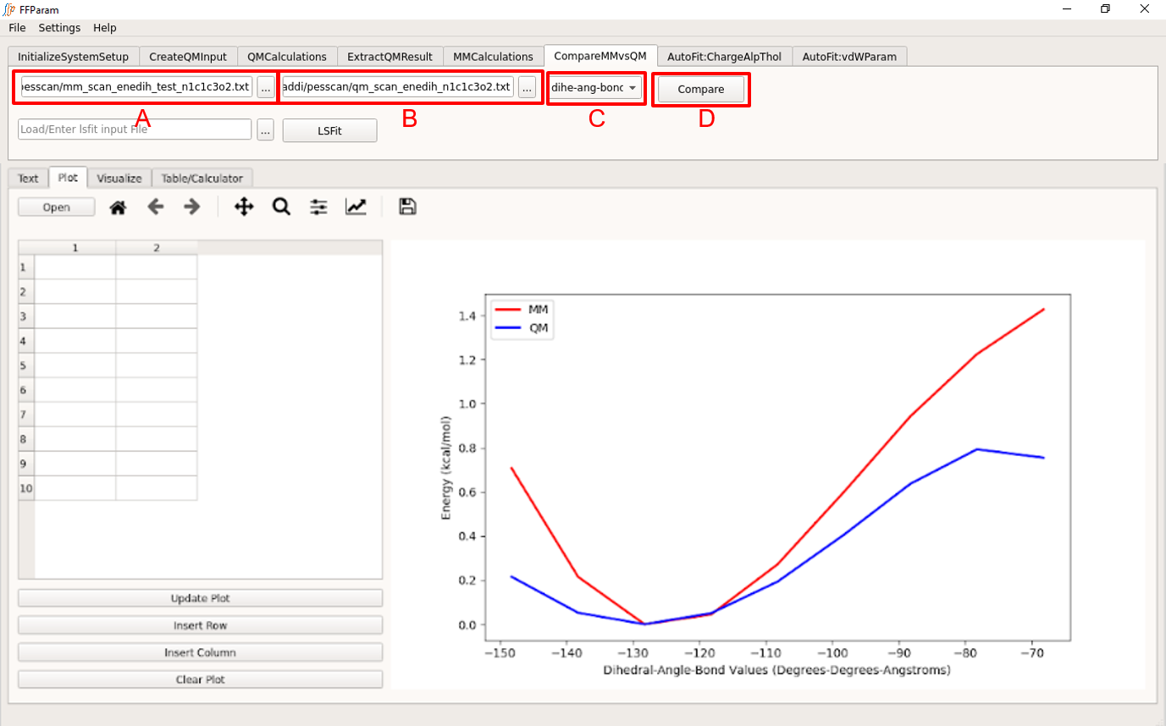
Task: Go forward to next plot view
Action: point(192,206)
